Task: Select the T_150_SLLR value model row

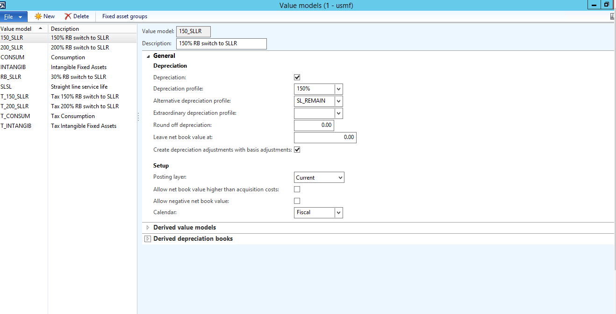Action: point(68,97)
